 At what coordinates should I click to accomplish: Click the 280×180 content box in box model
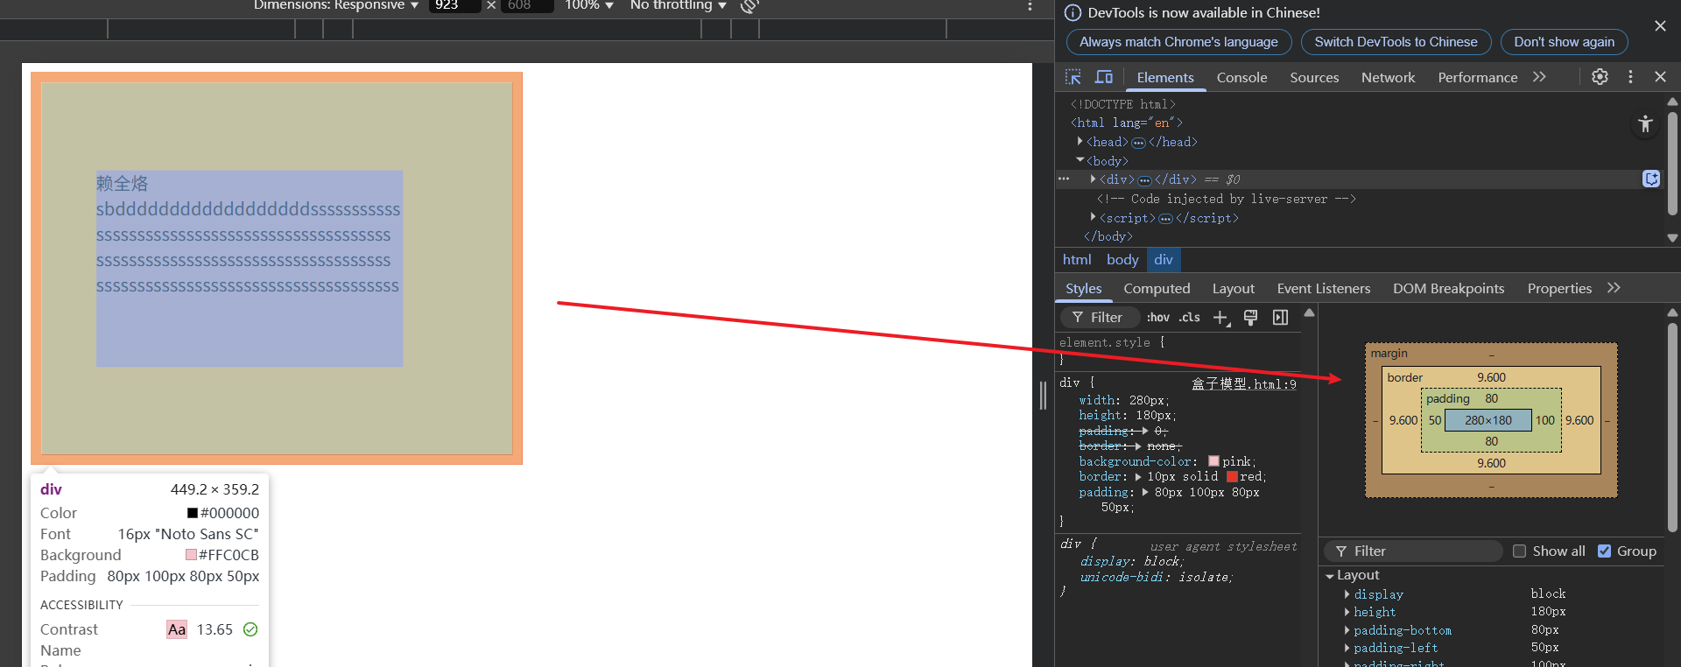pyautogui.click(x=1488, y=420)
